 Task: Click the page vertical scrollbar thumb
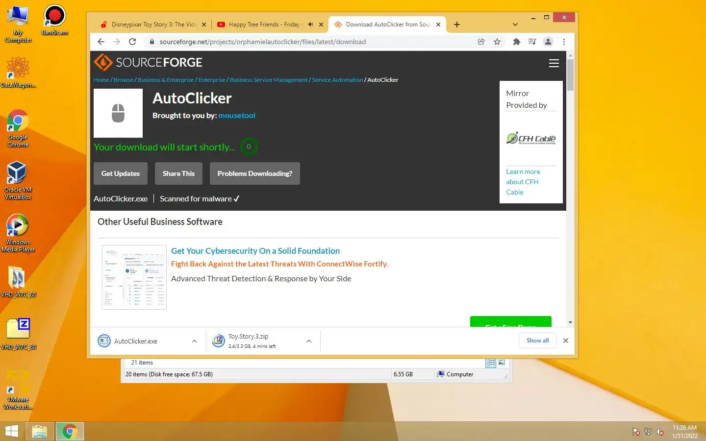pyautogui.click(x=570, y=74)
